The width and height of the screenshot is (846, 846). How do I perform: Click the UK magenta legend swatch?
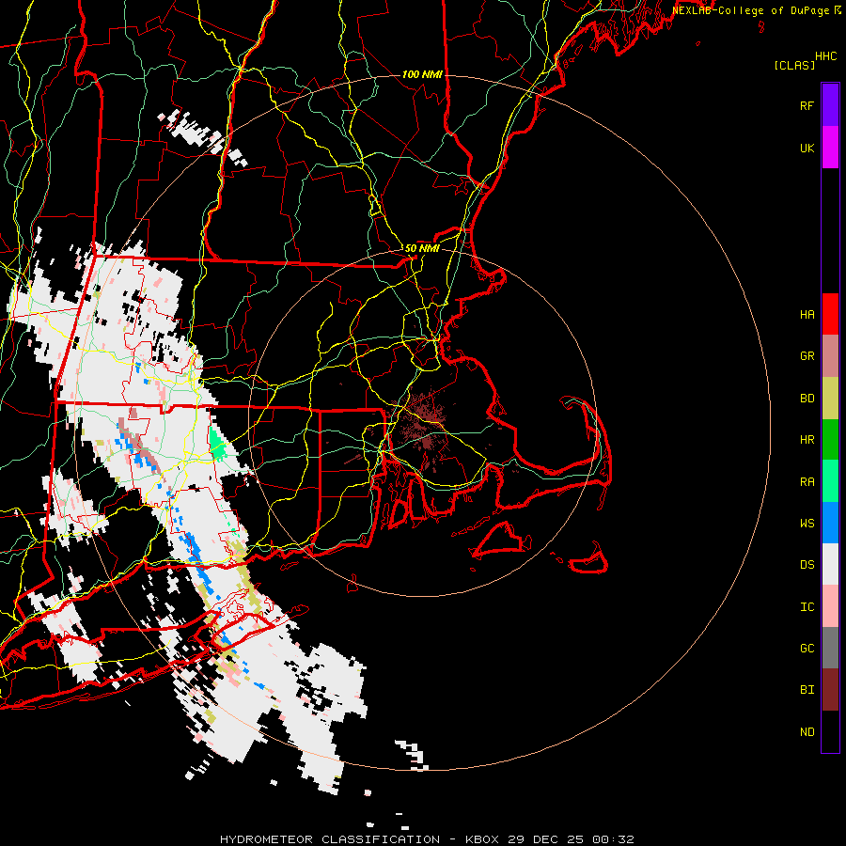tap(830, 148)
